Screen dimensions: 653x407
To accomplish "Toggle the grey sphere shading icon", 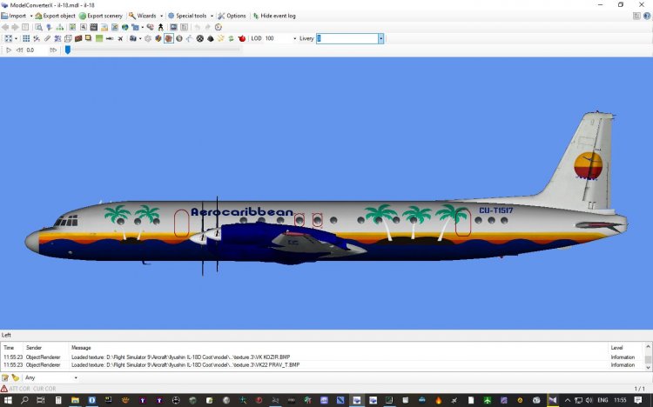I will pyautogui.click(x=179, y=38).
